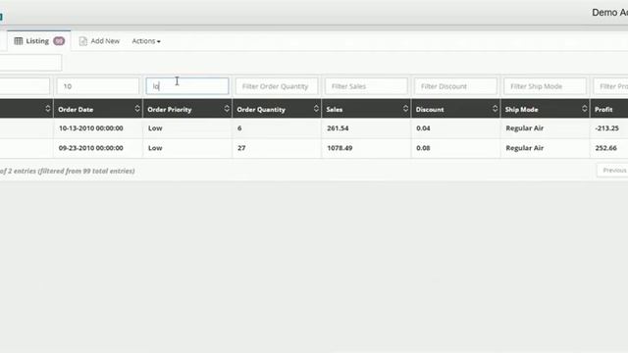Viewport: 628px width, 353px height.
Task: Click the Filter Ship Mode field
Action: click(x=546, y=86)
